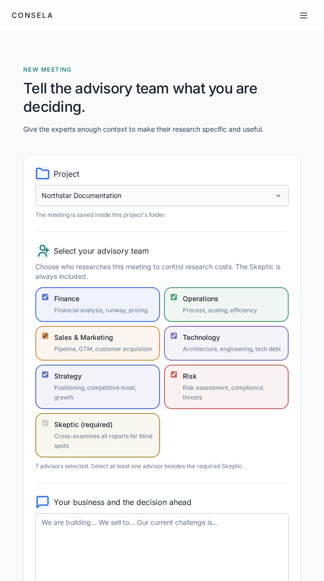
Task: Click "Process, scaling, efficiency" description
Action: pos(220,310)
